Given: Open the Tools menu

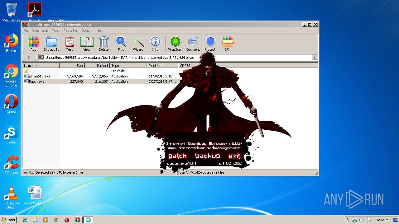Looking at the screenshot, I should (56, 30).
